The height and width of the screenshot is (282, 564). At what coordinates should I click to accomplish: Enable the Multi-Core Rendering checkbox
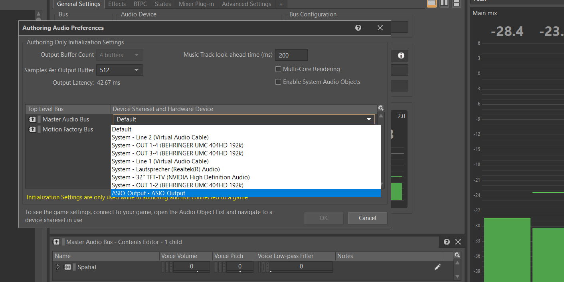click(278, 69)
